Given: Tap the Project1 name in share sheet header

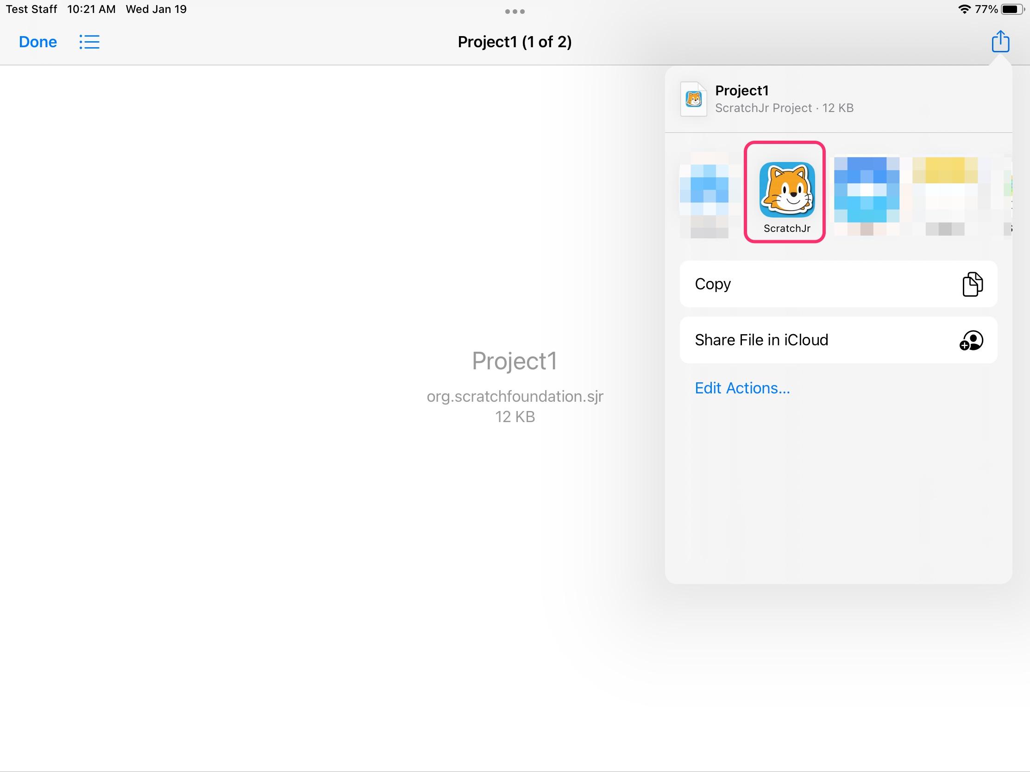Looking at the screenshot, I should (741, 91).
